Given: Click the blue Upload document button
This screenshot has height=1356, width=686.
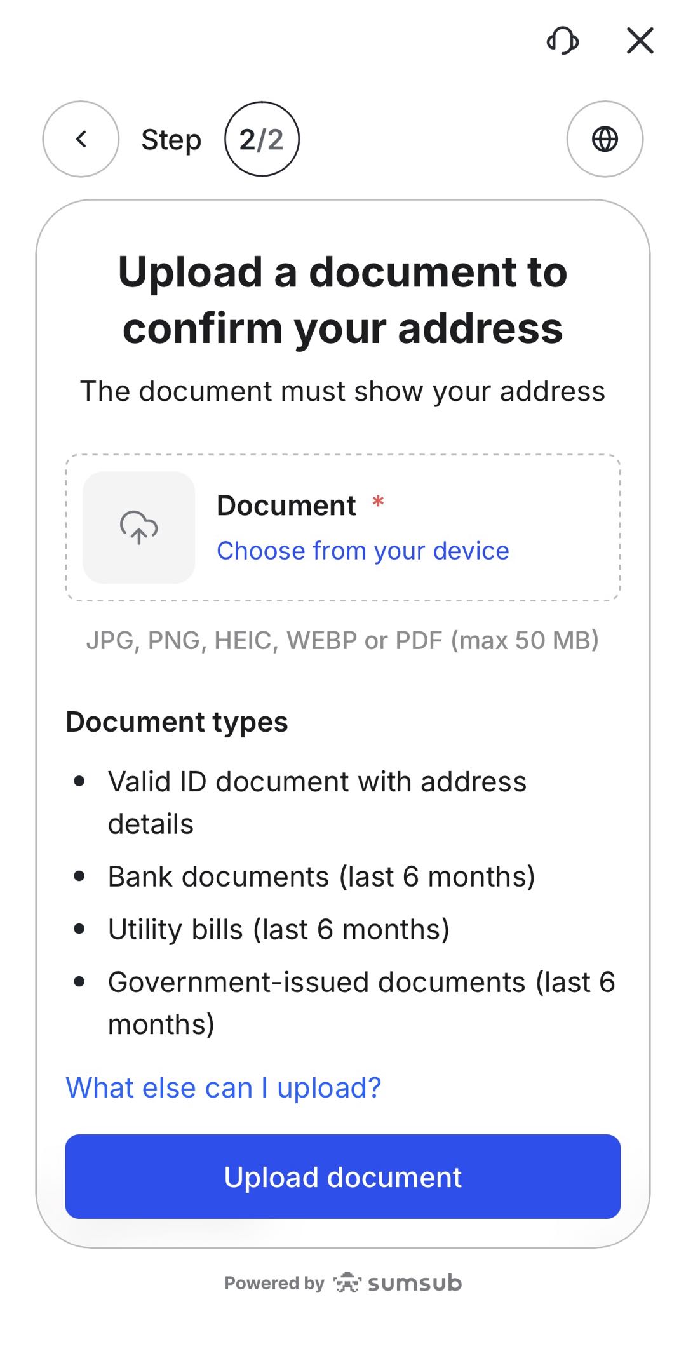Looking at the screenshot, I should pyautogui.click(x=343, y=1176).
